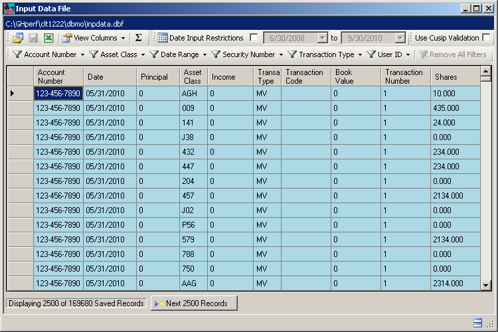
Task: Click the sigma summation icon
Action: point(138,39)
